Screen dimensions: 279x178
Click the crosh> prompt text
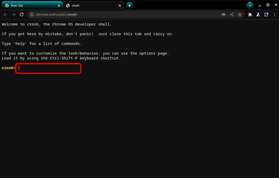tap(8, 68)
